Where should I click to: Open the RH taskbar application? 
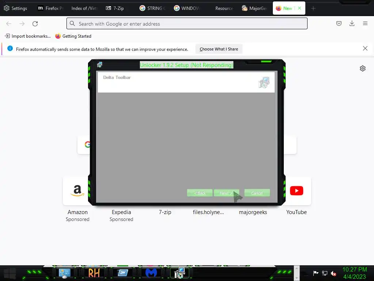94,273
